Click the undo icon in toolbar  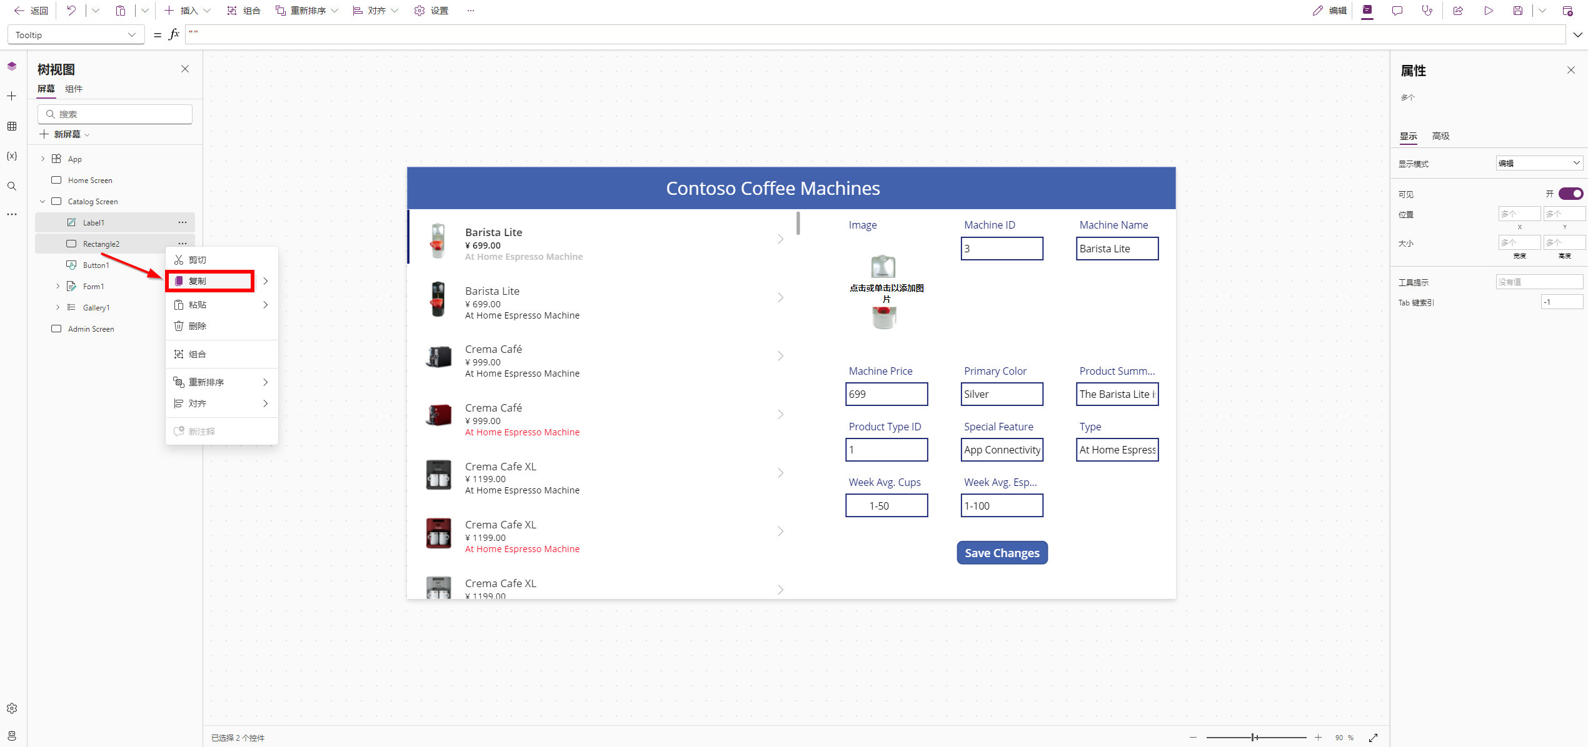[71, 11]
